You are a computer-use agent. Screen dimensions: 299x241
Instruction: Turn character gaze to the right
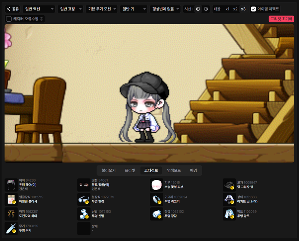click(x=206, y=9)
